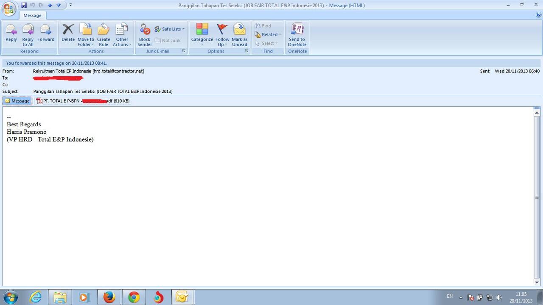This screenshot has height=305, width=543.
Task: Click the network tray icon
Action: (x=490, y=297)
